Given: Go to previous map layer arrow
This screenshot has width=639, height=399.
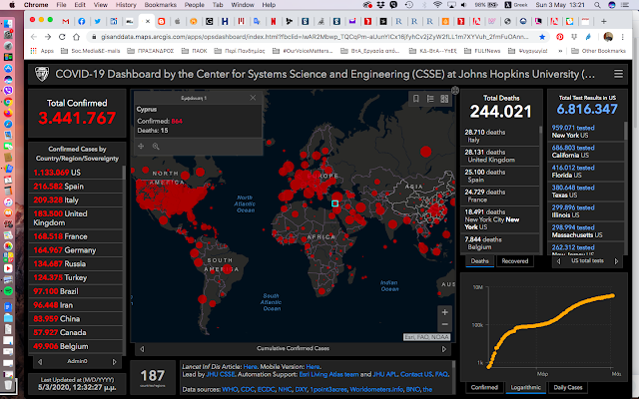Looking at the screenshot, I should [x=142, y=349].
